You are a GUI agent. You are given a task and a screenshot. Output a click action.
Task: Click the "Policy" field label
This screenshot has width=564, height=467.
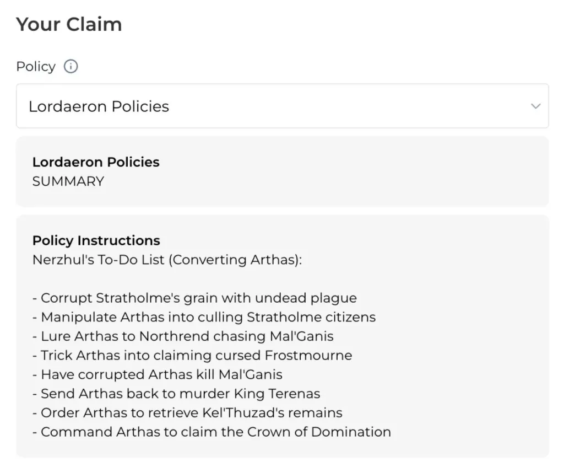click(36, 67)
